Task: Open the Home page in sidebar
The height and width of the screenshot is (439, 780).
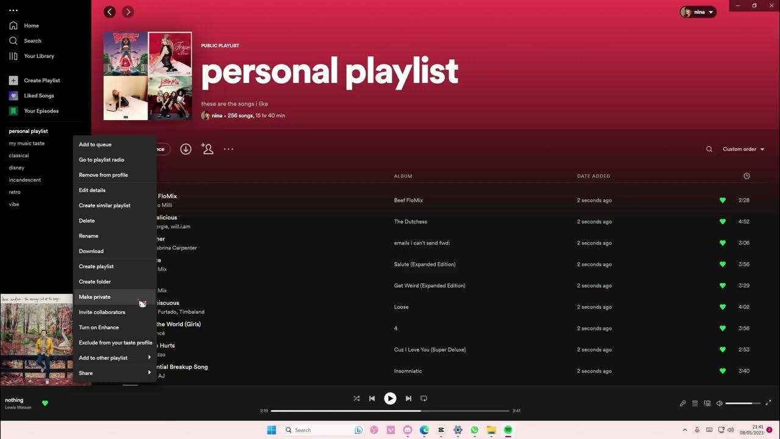Action: point(24,26)
